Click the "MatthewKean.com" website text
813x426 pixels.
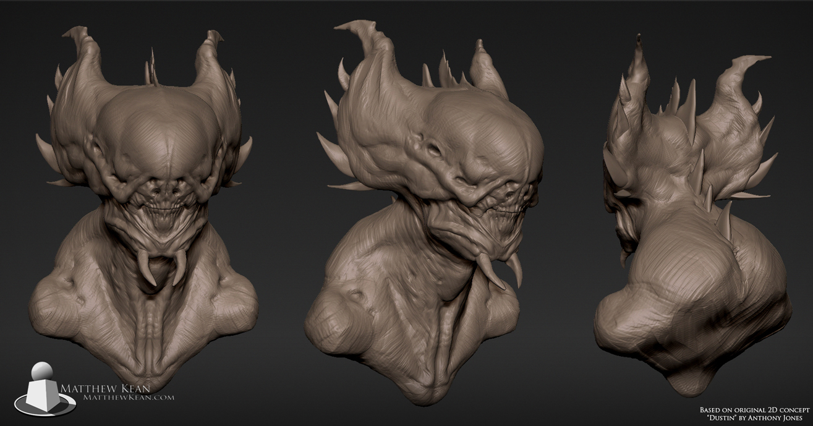pos(129,399)
